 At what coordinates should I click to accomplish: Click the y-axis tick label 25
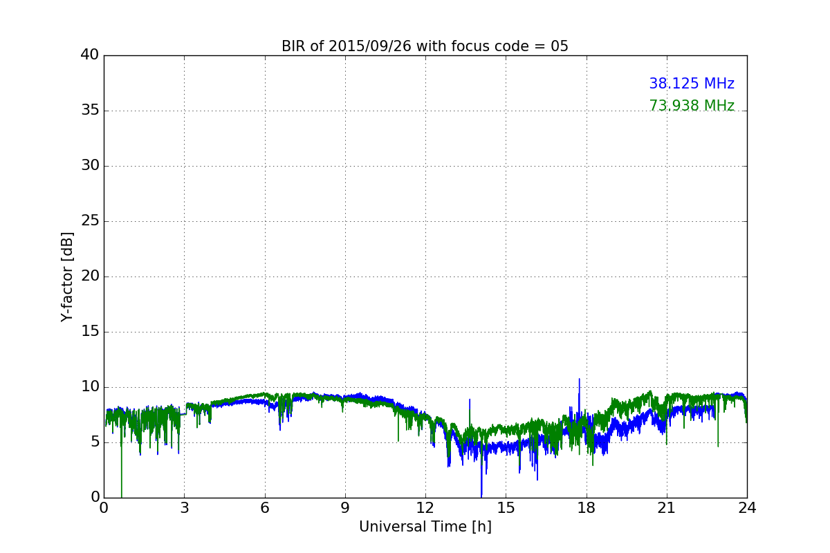coord(89,221)
